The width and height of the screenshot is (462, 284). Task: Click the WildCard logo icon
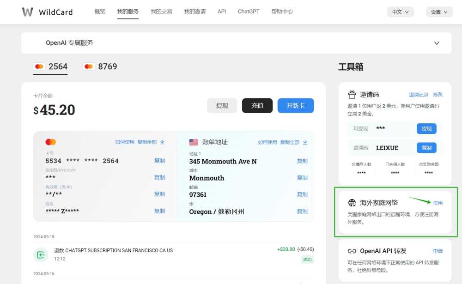pos(28,12)
